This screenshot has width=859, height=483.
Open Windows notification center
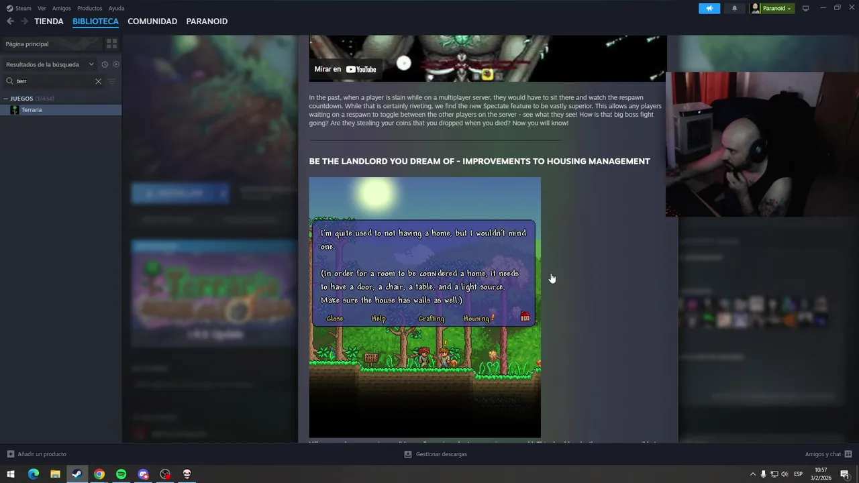(845, 474)
